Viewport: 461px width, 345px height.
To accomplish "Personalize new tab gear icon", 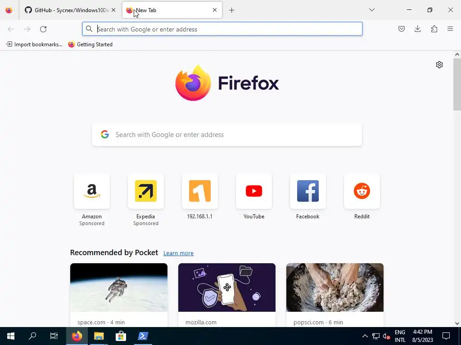I will [x=439, y=65].
